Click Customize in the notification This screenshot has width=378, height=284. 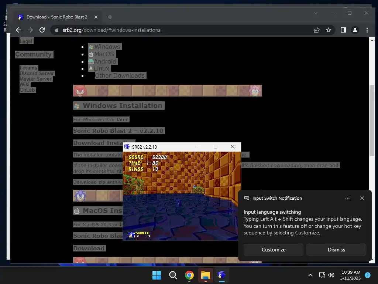pos(274,250)
